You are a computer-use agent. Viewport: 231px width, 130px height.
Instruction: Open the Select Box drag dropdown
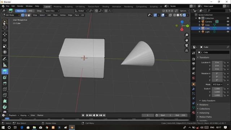point(52,11)
